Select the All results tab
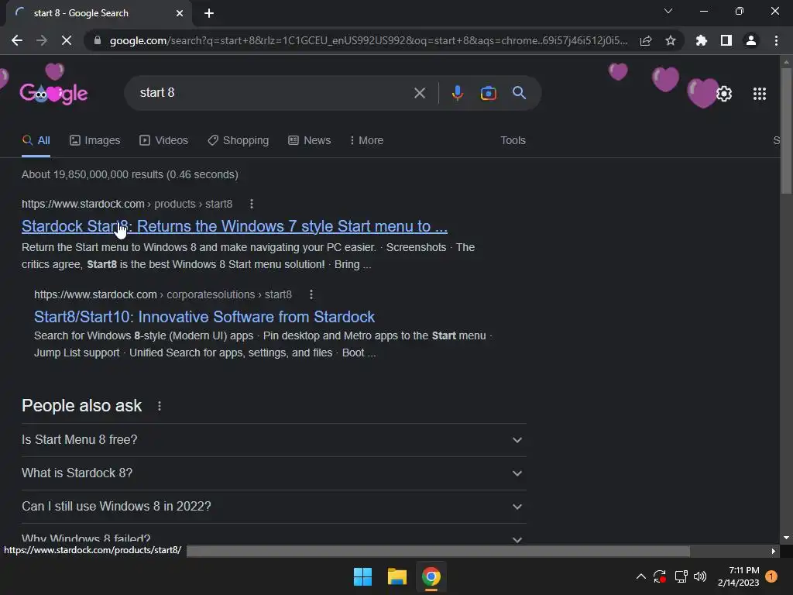Image resolution: width=793 pixels, height=595 pixels. tap(36, 141)
